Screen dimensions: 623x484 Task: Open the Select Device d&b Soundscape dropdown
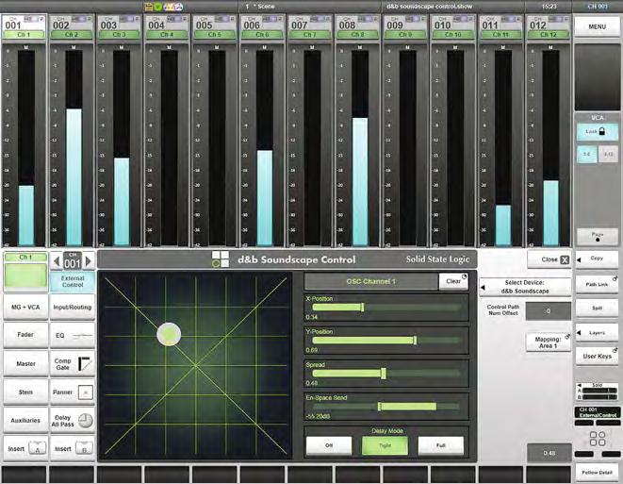525,287
